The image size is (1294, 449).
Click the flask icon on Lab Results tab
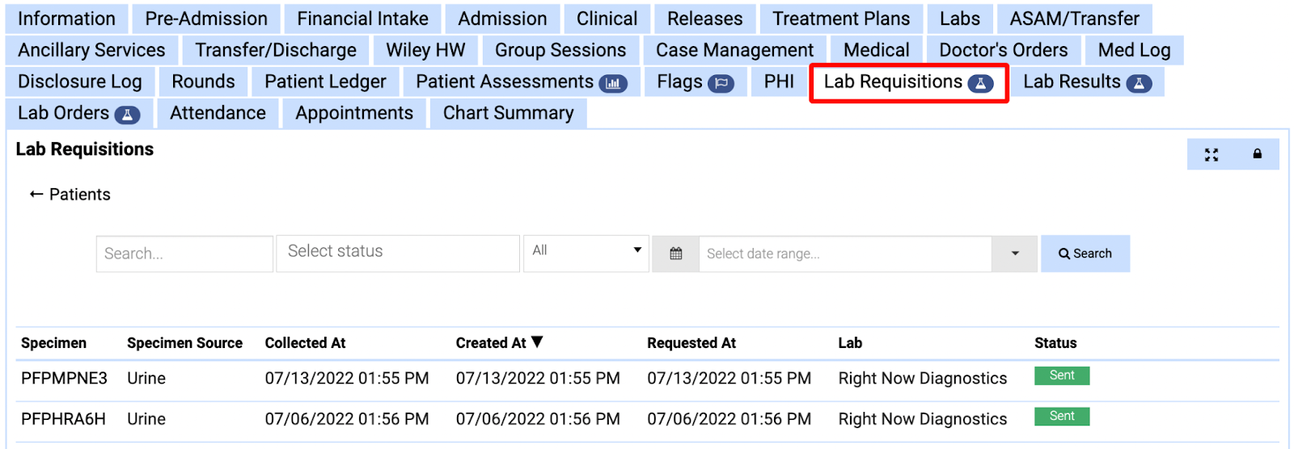[x=1139, y=83]
